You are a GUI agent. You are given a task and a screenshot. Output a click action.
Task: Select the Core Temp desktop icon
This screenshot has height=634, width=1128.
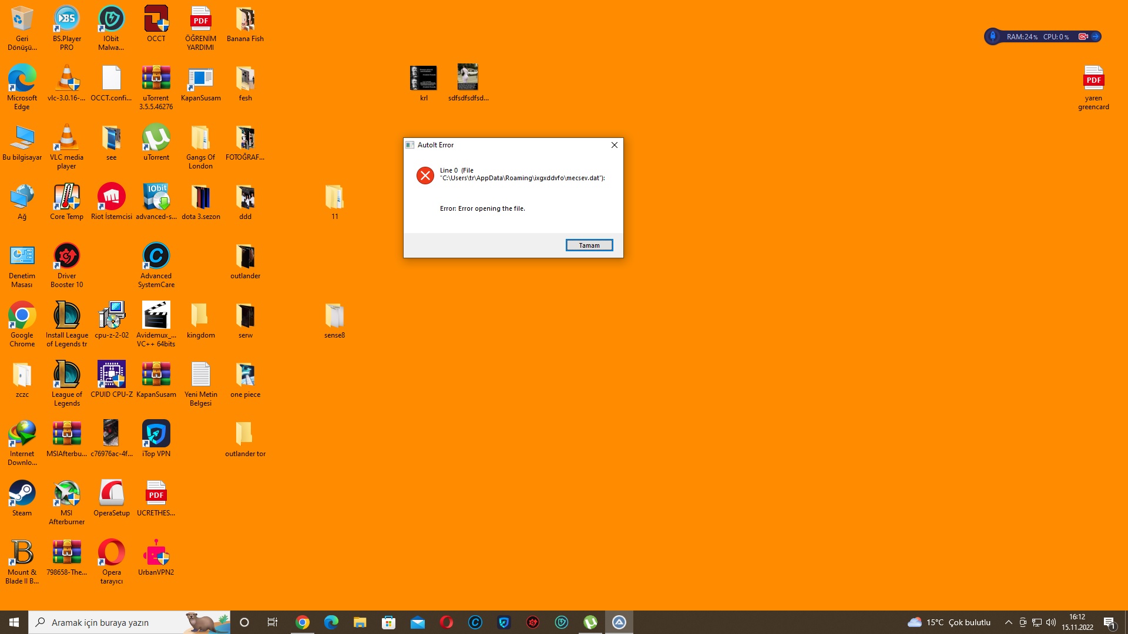pyautogui.click(x=66, y=198)
